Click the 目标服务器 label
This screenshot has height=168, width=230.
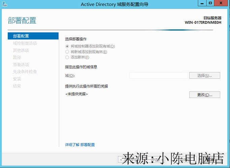(x=212, y=18)
